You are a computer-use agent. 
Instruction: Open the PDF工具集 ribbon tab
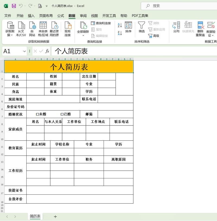(x=140, y=16)
